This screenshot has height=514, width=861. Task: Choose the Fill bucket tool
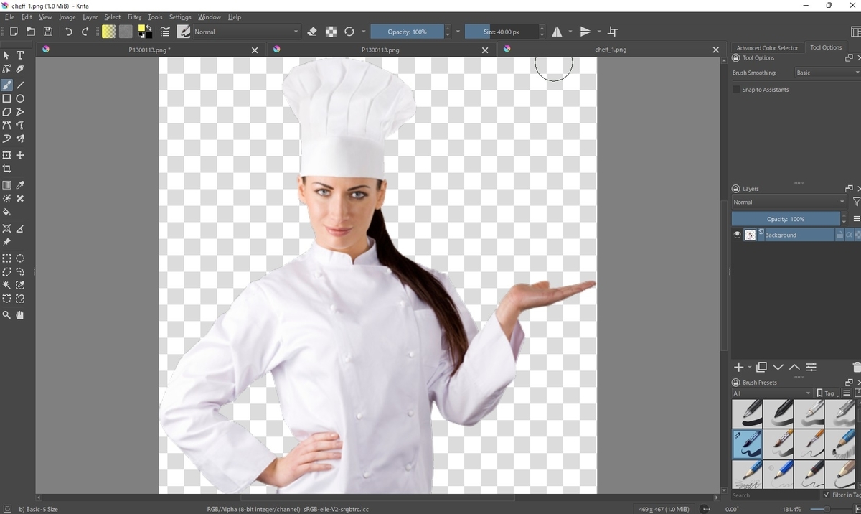(x=6, y=212)
